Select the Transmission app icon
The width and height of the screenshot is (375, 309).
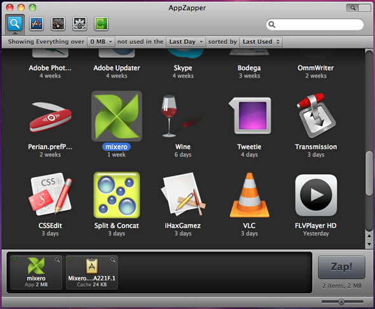point(316,116)
